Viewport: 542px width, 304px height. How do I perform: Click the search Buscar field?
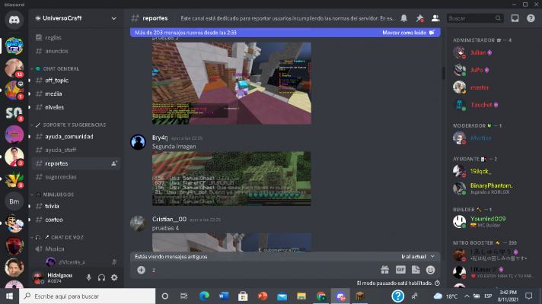coord(474,18)
